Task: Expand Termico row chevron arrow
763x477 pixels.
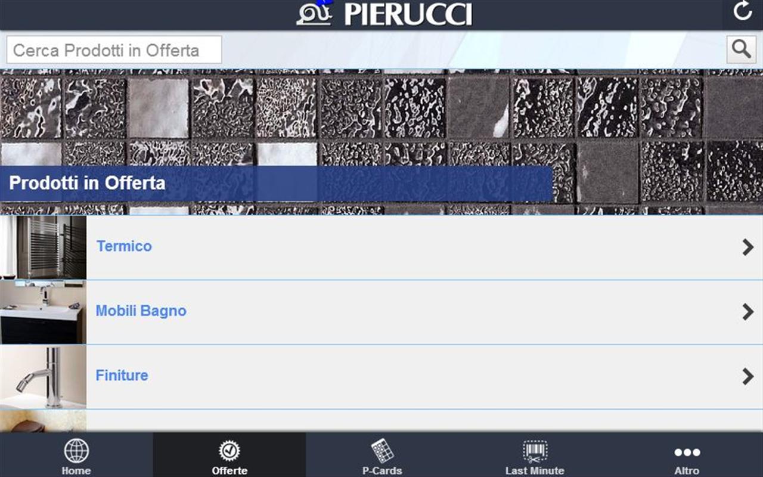Action: (748, 247)
